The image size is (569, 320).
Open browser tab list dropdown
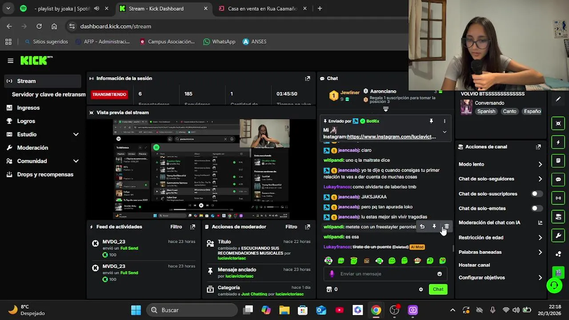tap(8, 8)
